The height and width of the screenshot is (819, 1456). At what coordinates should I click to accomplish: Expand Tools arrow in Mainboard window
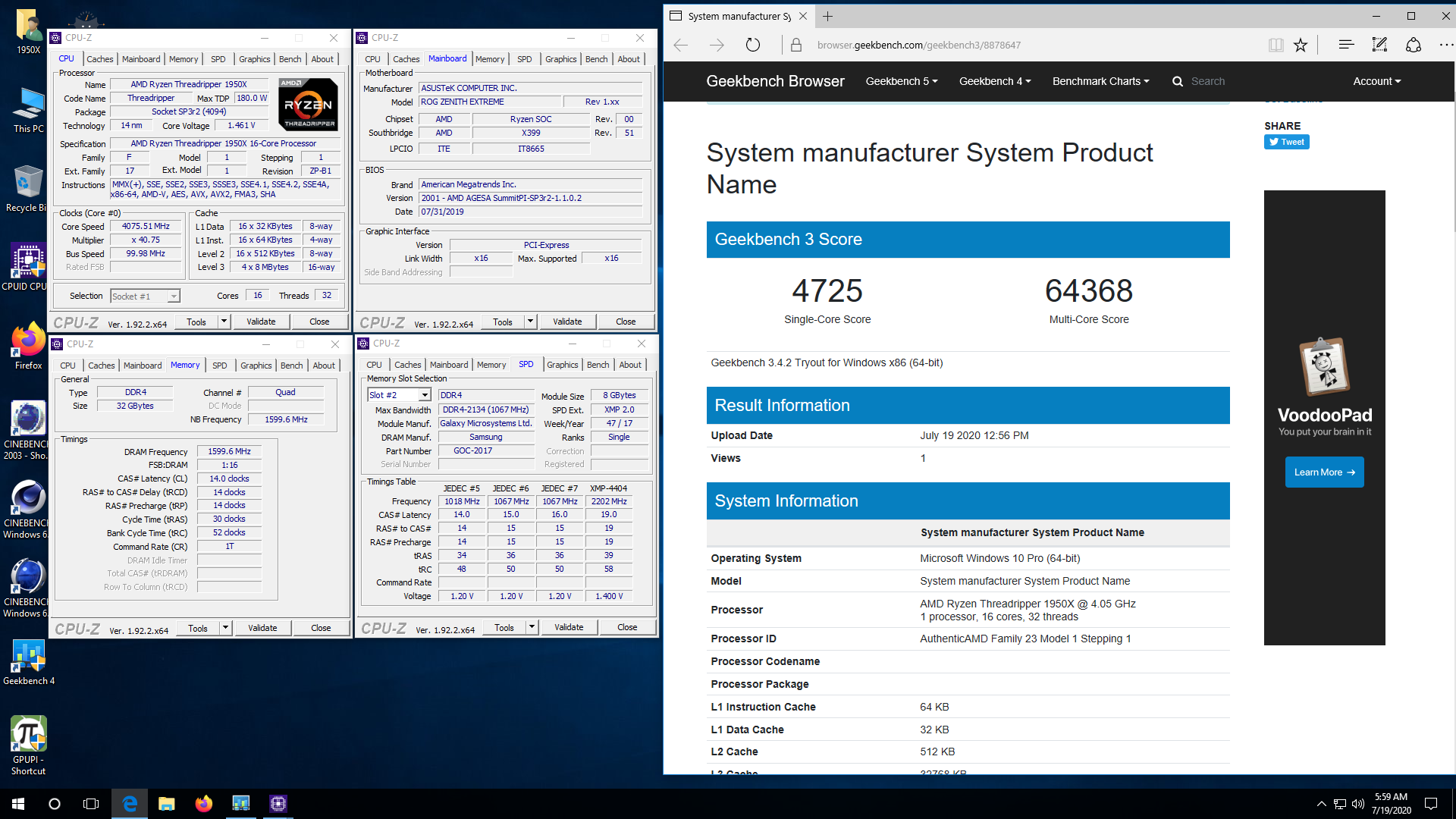pyautogui.click(x=530, y=322)
